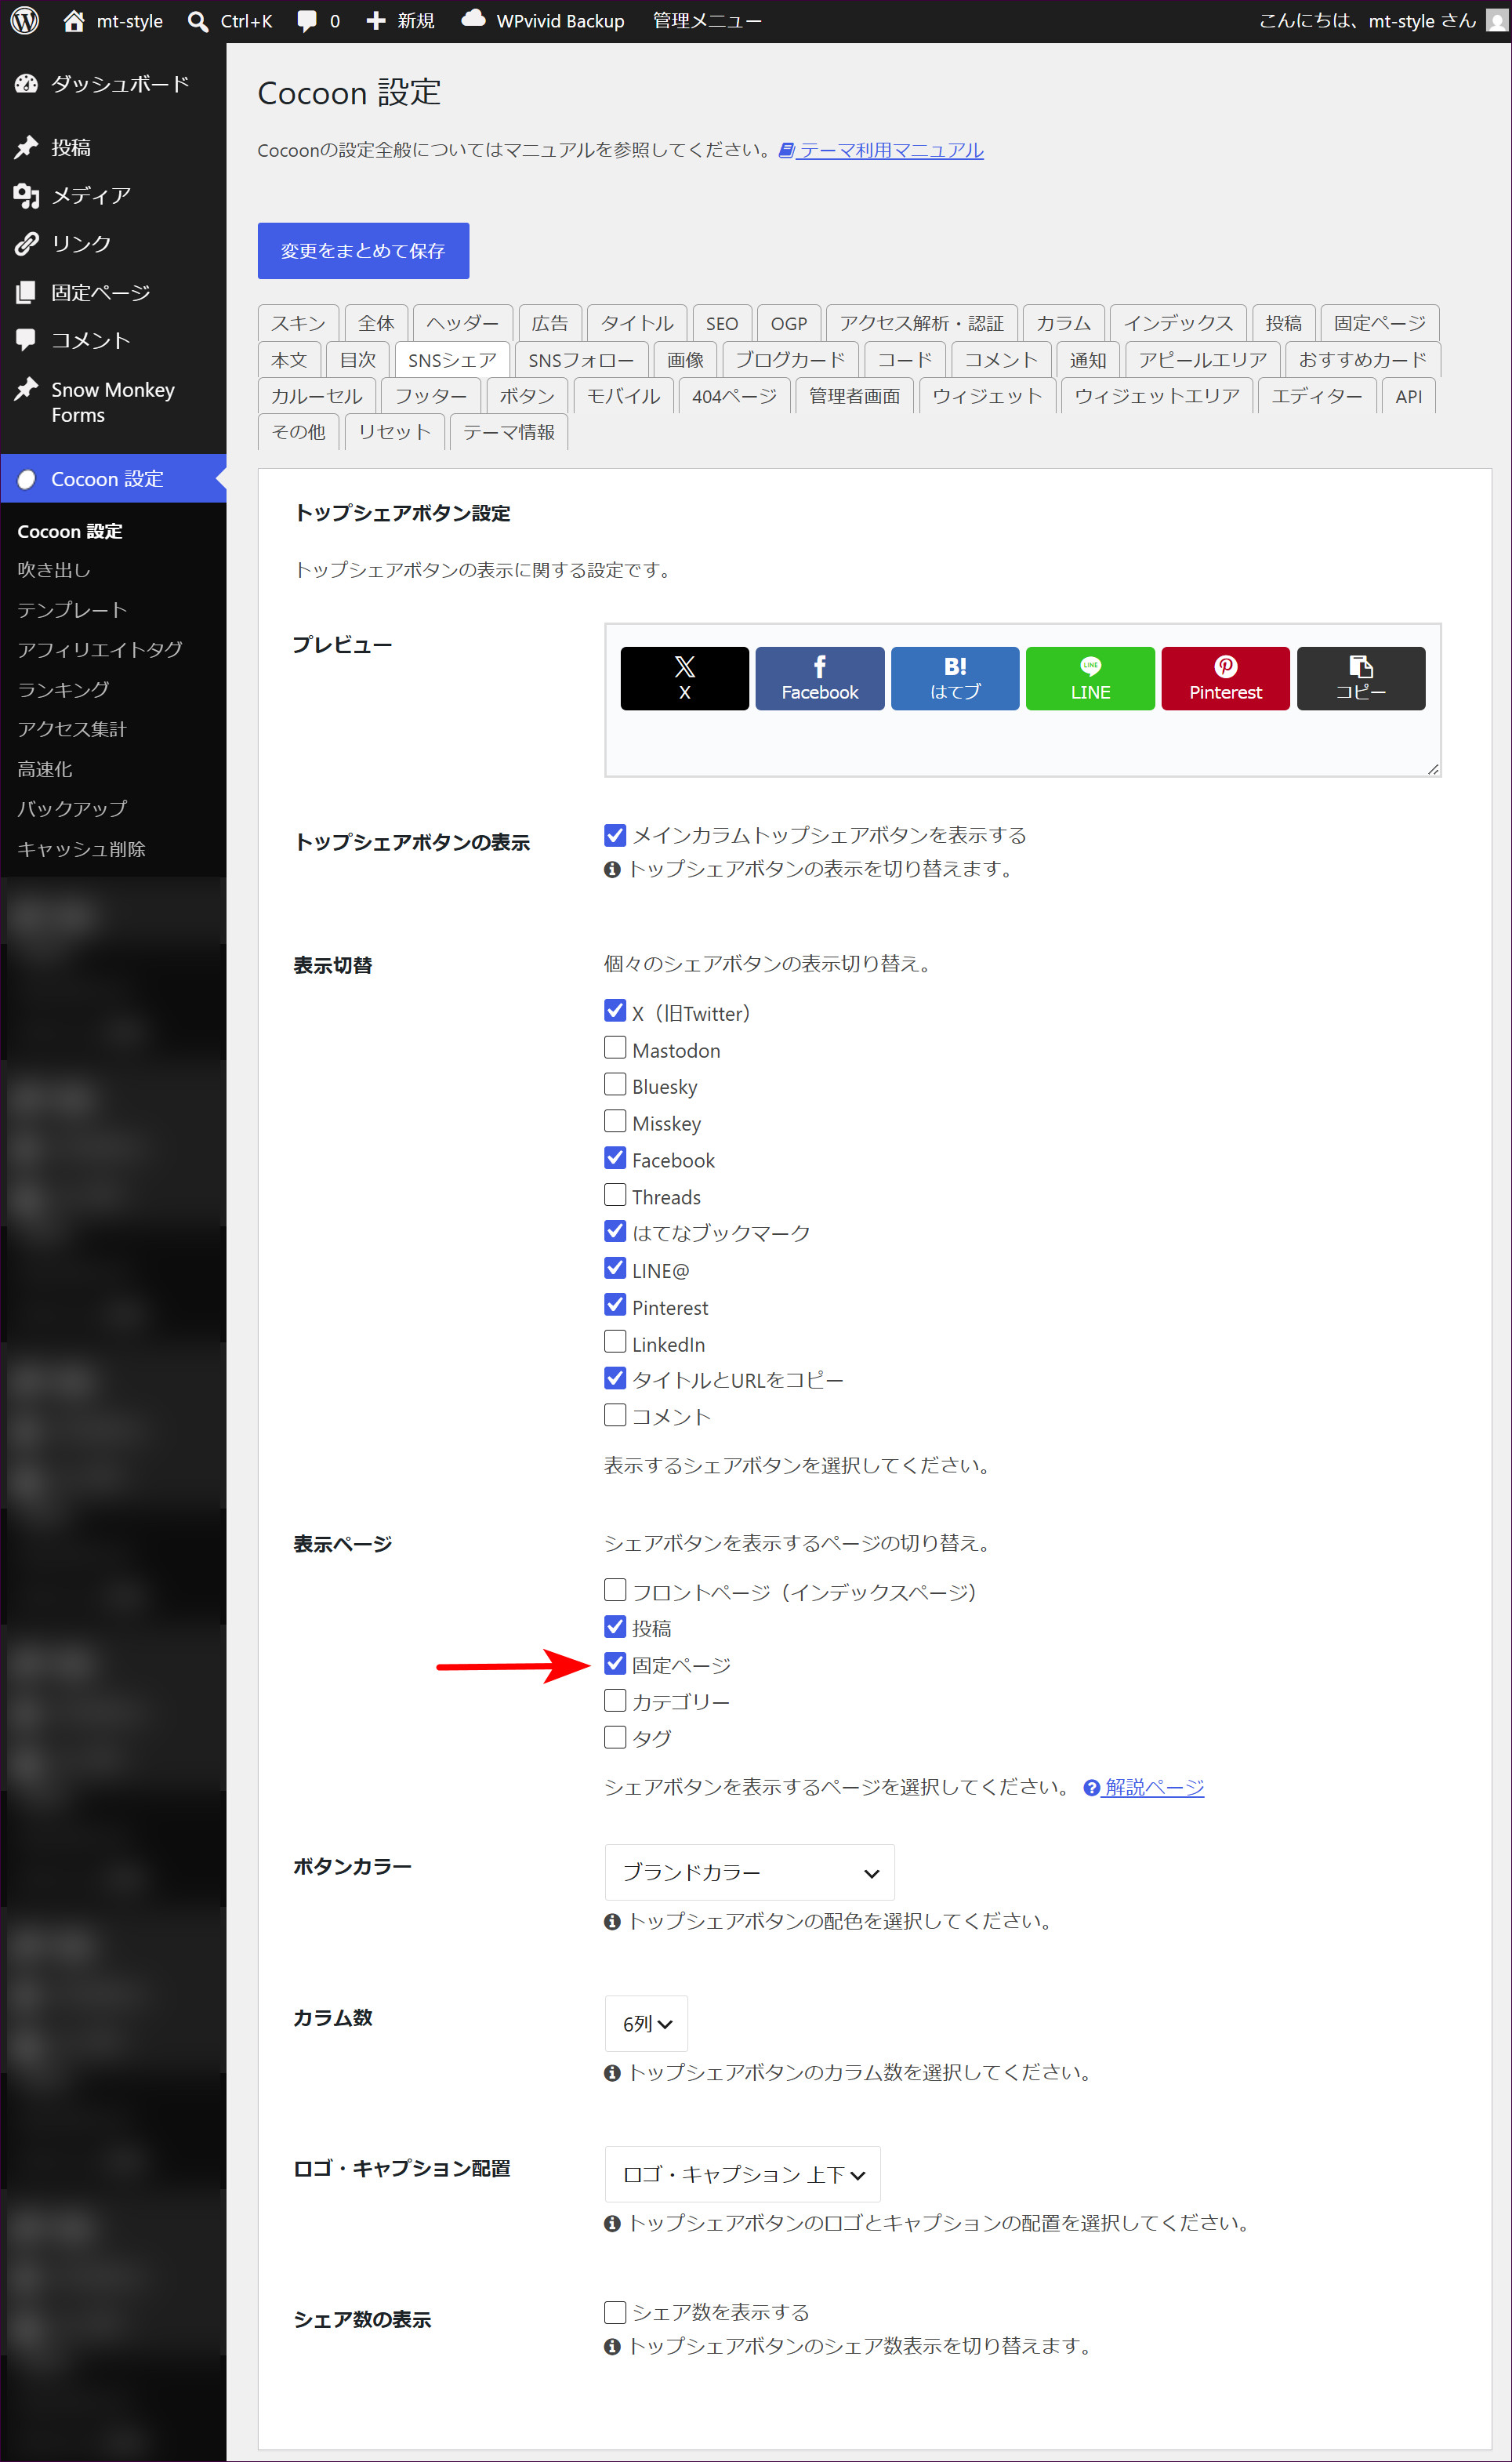Image resolution: width=1512 pixels, height=2462 pixels.
Task: Click the question mark icon beside 解説ページ
Action: click(1092, 1788)
